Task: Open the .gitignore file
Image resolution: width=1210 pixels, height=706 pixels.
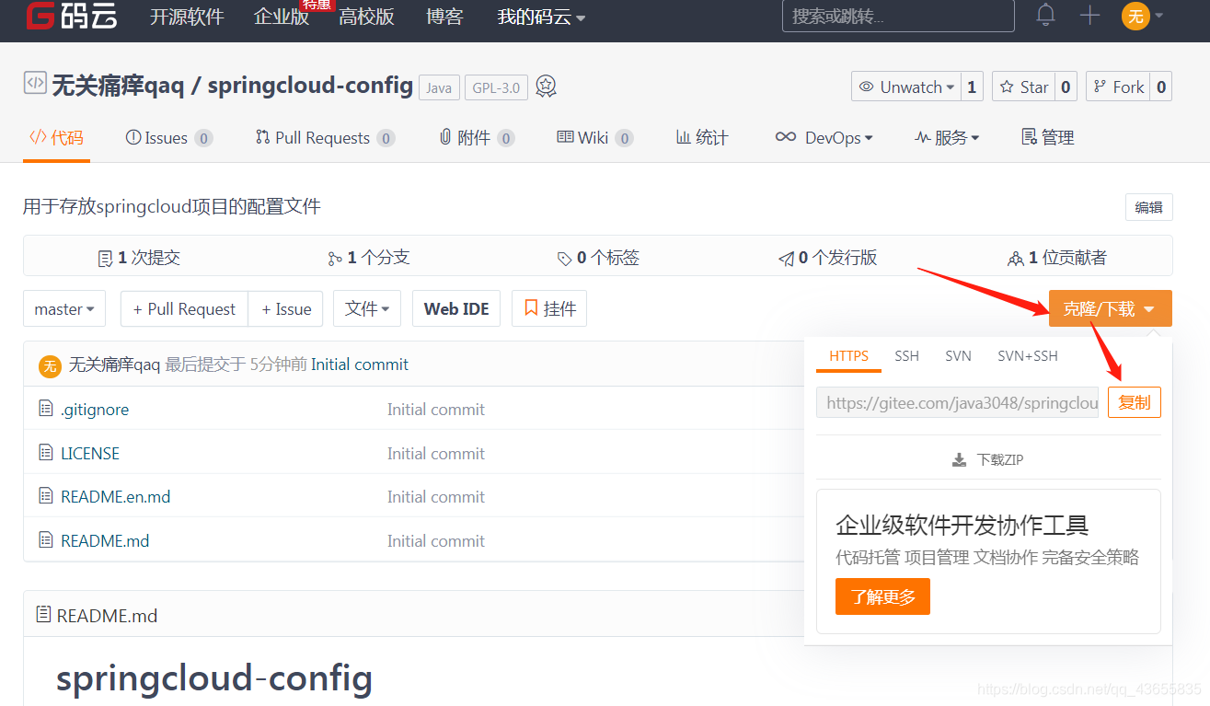Action: pos(95,409)
